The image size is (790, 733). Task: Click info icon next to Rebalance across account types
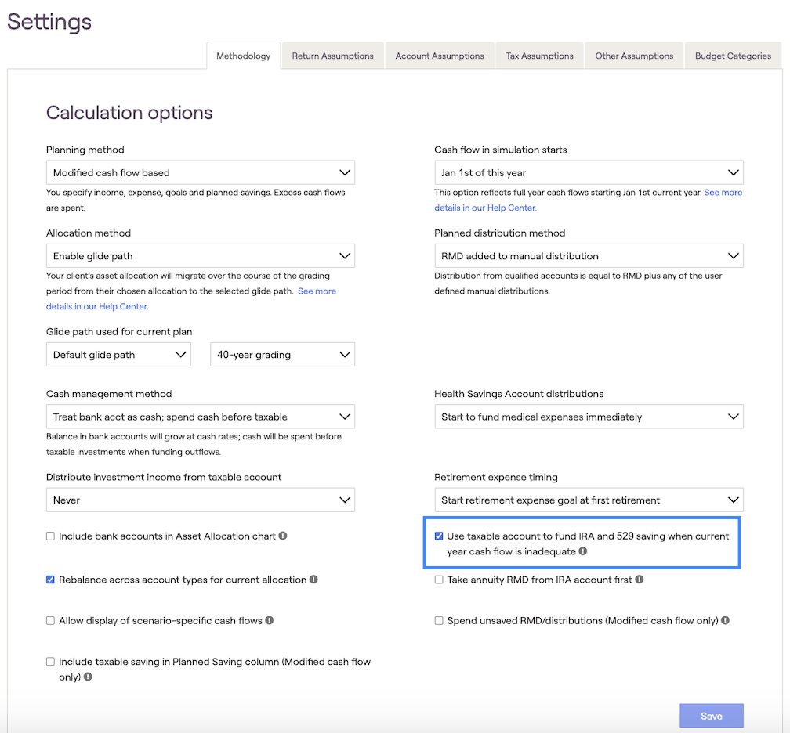tap(313, 580)
